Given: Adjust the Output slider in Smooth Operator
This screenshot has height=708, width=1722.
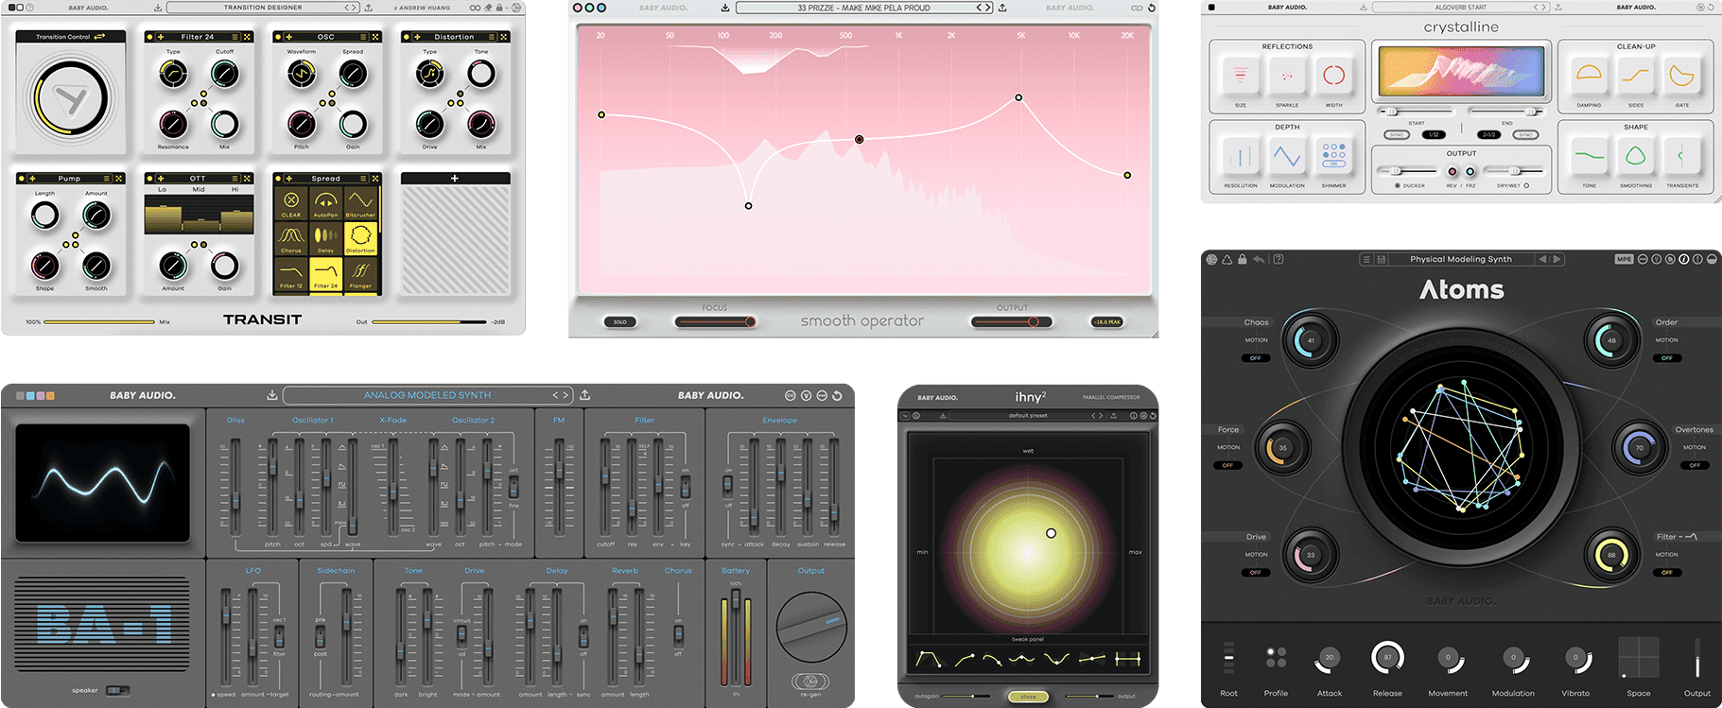Looking at the screenshot, I should tap(1012, 322).
